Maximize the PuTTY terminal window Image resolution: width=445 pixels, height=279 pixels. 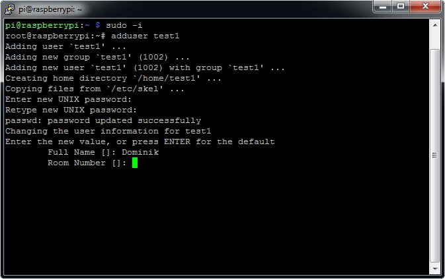[x=401, y=7]
